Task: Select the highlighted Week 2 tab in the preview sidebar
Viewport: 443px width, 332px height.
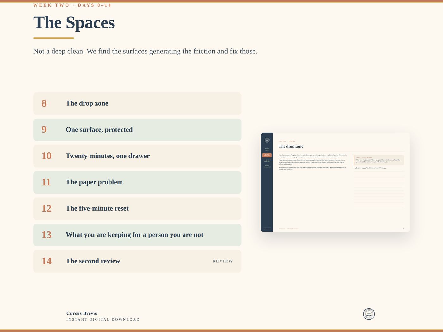Action: tap(267, 155)
